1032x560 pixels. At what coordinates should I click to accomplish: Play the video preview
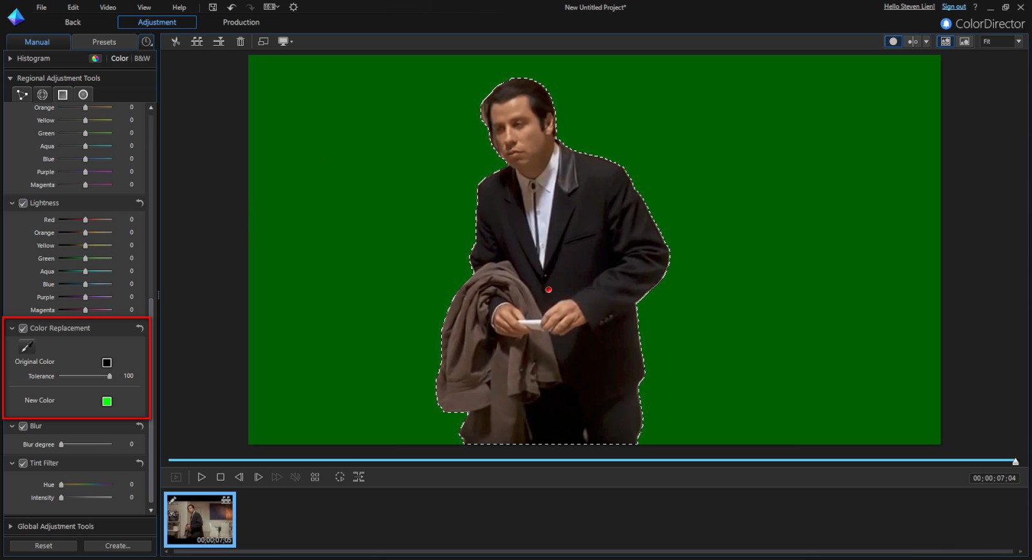(x=201, y=477)
